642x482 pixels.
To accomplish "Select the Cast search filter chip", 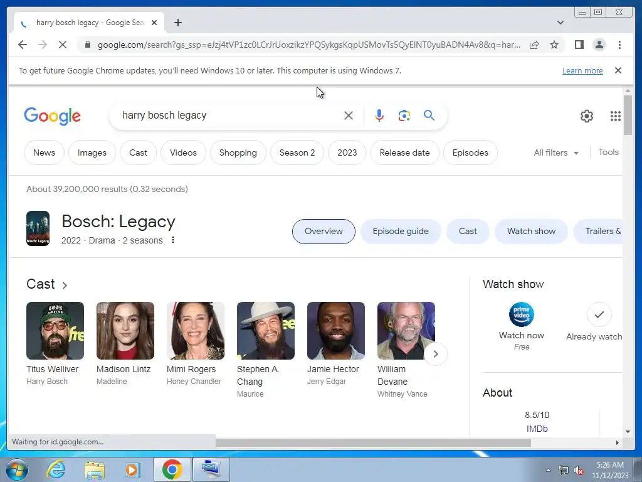I will pyautogui.click(x=138, y=153).
